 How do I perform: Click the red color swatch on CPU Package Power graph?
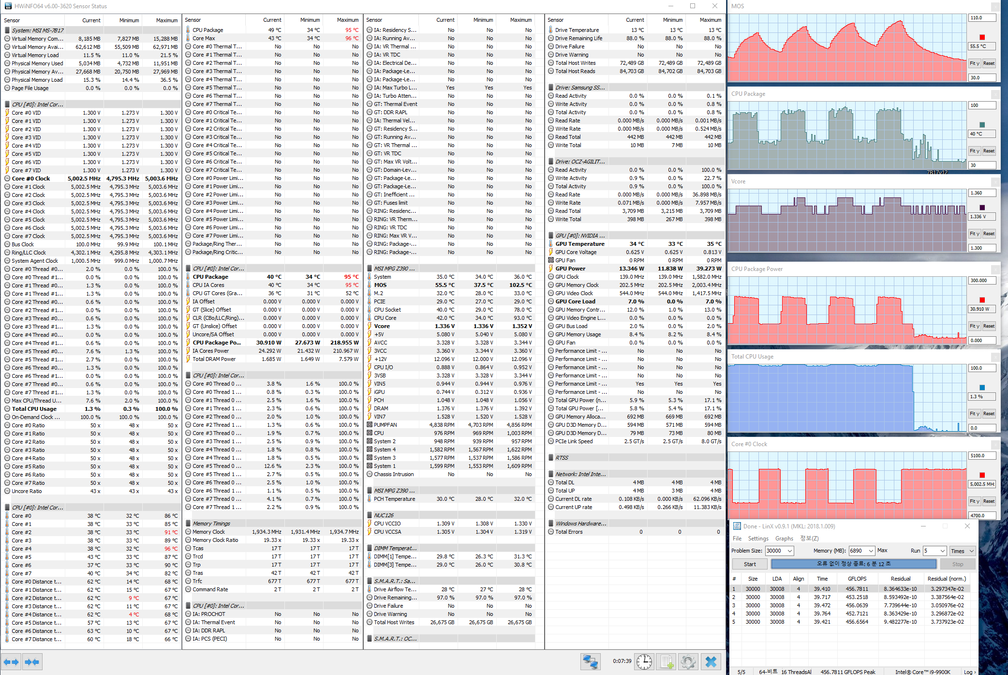pos(982,300)
